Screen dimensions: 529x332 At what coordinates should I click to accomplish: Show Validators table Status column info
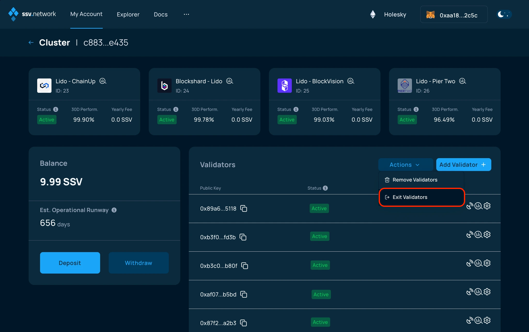click(x=325, y=188)
